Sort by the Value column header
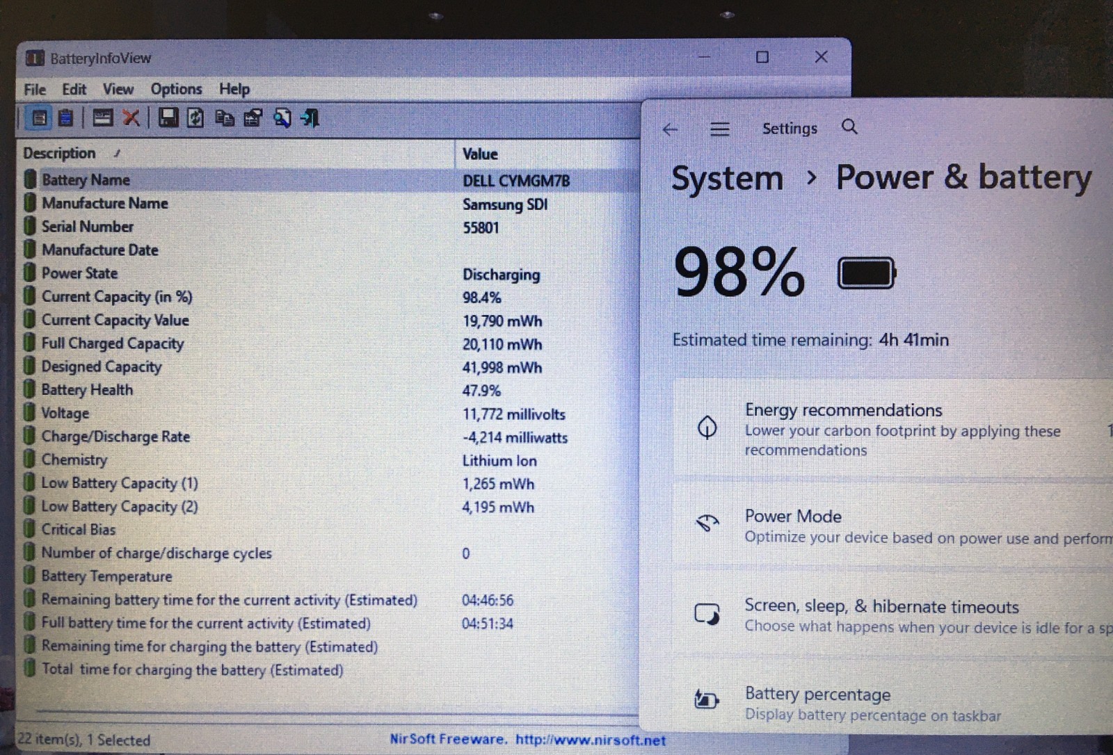 pyautogui.click(x=547, y=154)
